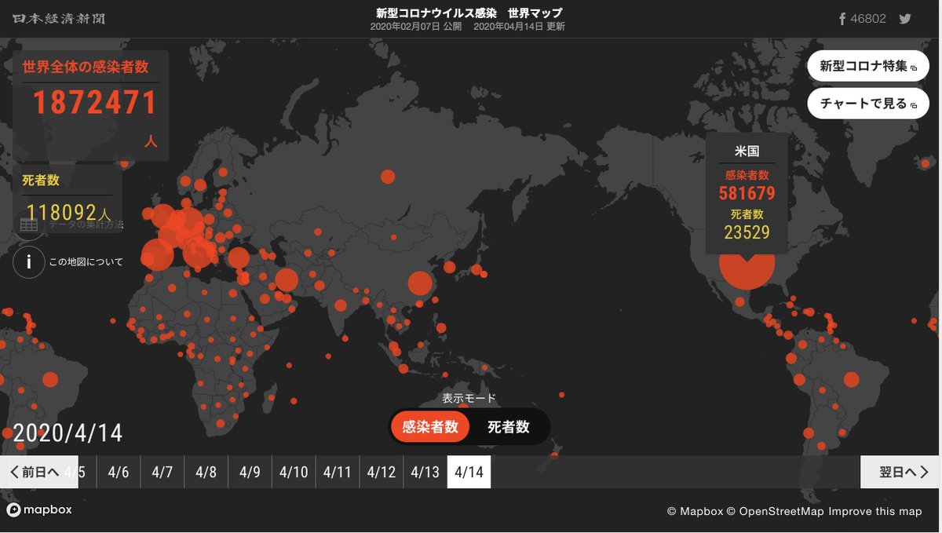942x533 pixels.
Task: Select date 4/7 on timeline
Action: [x=162, y=472]
